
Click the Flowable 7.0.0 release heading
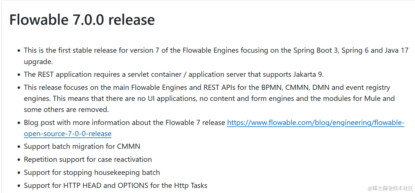coord(82,20)
